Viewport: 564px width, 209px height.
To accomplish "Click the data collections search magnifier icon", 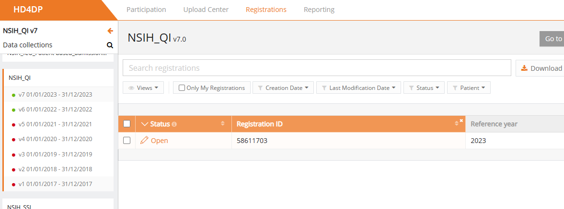I will 110,45.
